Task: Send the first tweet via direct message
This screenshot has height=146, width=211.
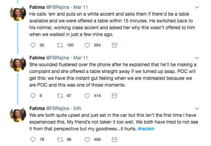Action: click(114, 45)
